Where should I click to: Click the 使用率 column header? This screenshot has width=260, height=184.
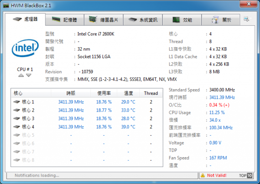tap(104, 93)
